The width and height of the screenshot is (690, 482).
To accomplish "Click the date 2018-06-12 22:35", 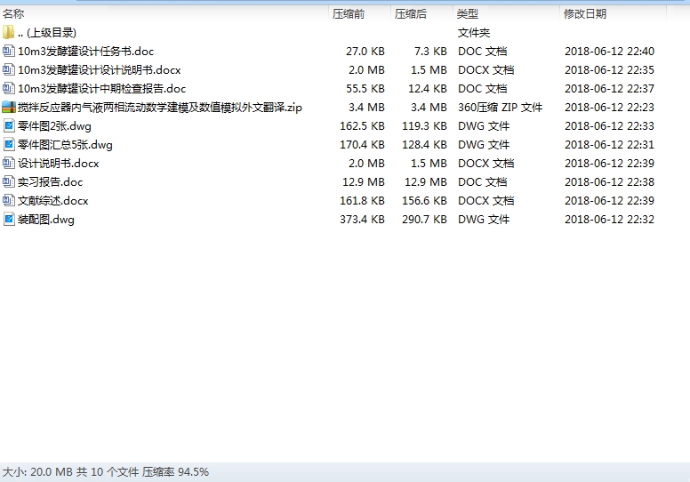I will [x=609, y=69].
